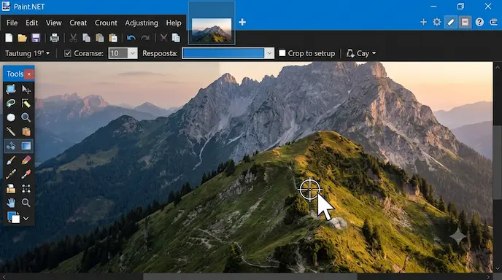Open the Creat menu

[78, 23]
